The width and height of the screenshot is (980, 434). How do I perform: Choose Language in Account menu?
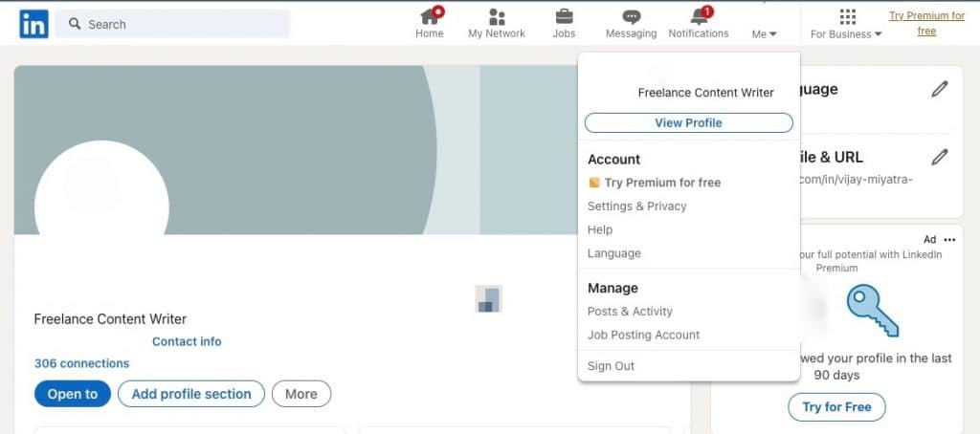[613, 253]
